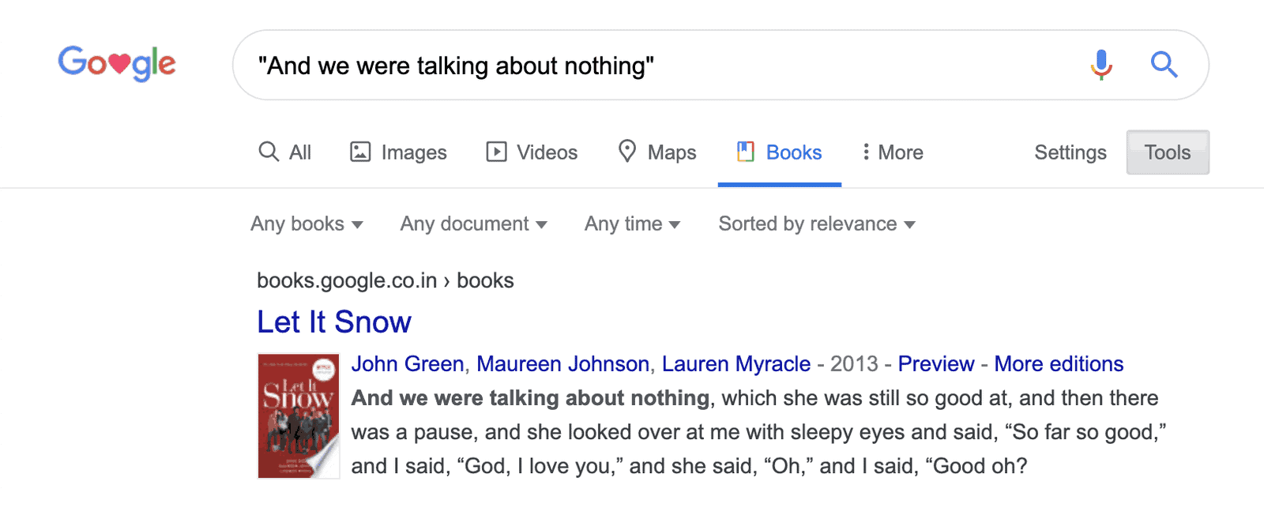
Task: Click author link John Green
Action: [x=408, y=364]
